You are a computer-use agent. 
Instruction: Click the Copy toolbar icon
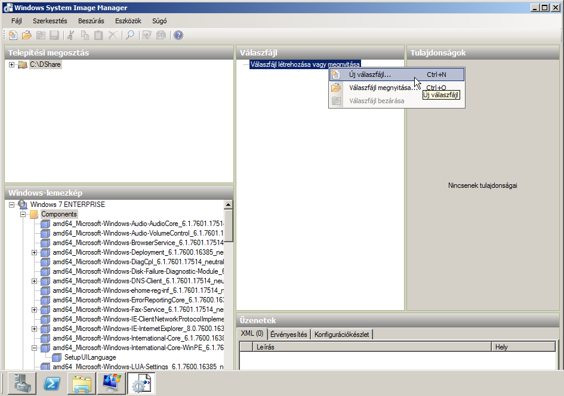85,35
